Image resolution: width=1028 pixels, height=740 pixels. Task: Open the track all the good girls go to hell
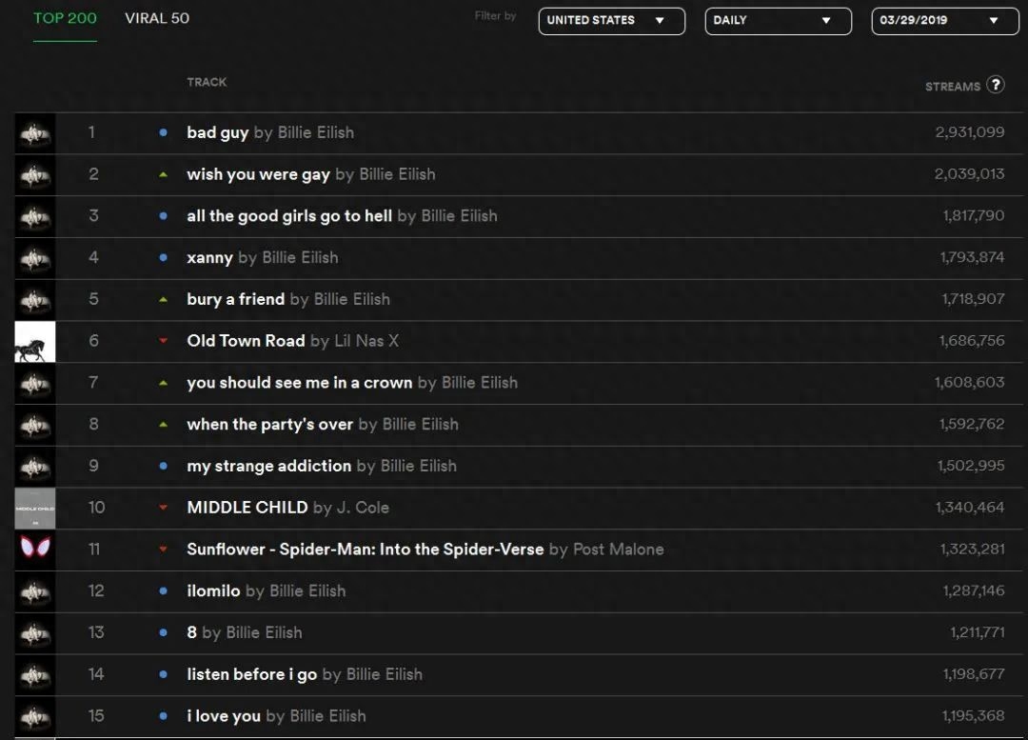tap(289, 216)
